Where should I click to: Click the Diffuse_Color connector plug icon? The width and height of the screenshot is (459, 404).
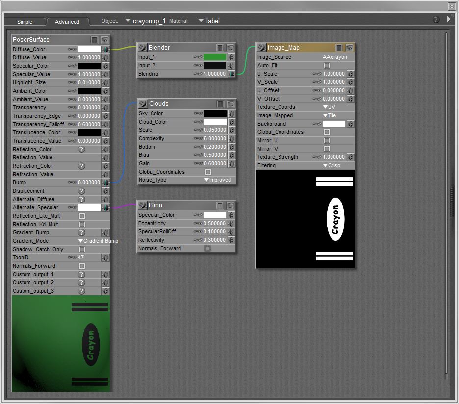coord(105,50)
